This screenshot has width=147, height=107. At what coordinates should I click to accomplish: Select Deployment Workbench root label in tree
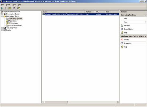tap(12, 12)
